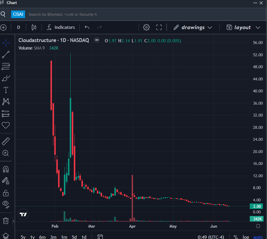
Task: Select the 6m time range
Action: (42, 237)
